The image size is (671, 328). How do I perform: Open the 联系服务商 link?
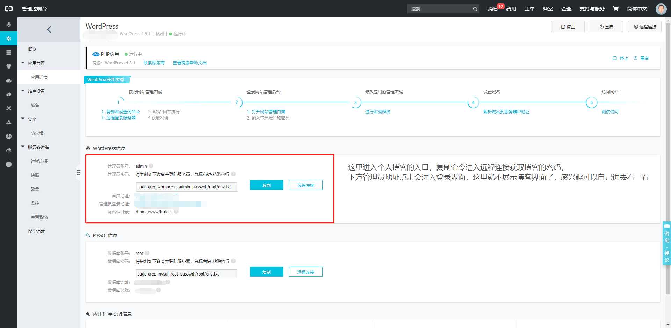pos(154,63)
